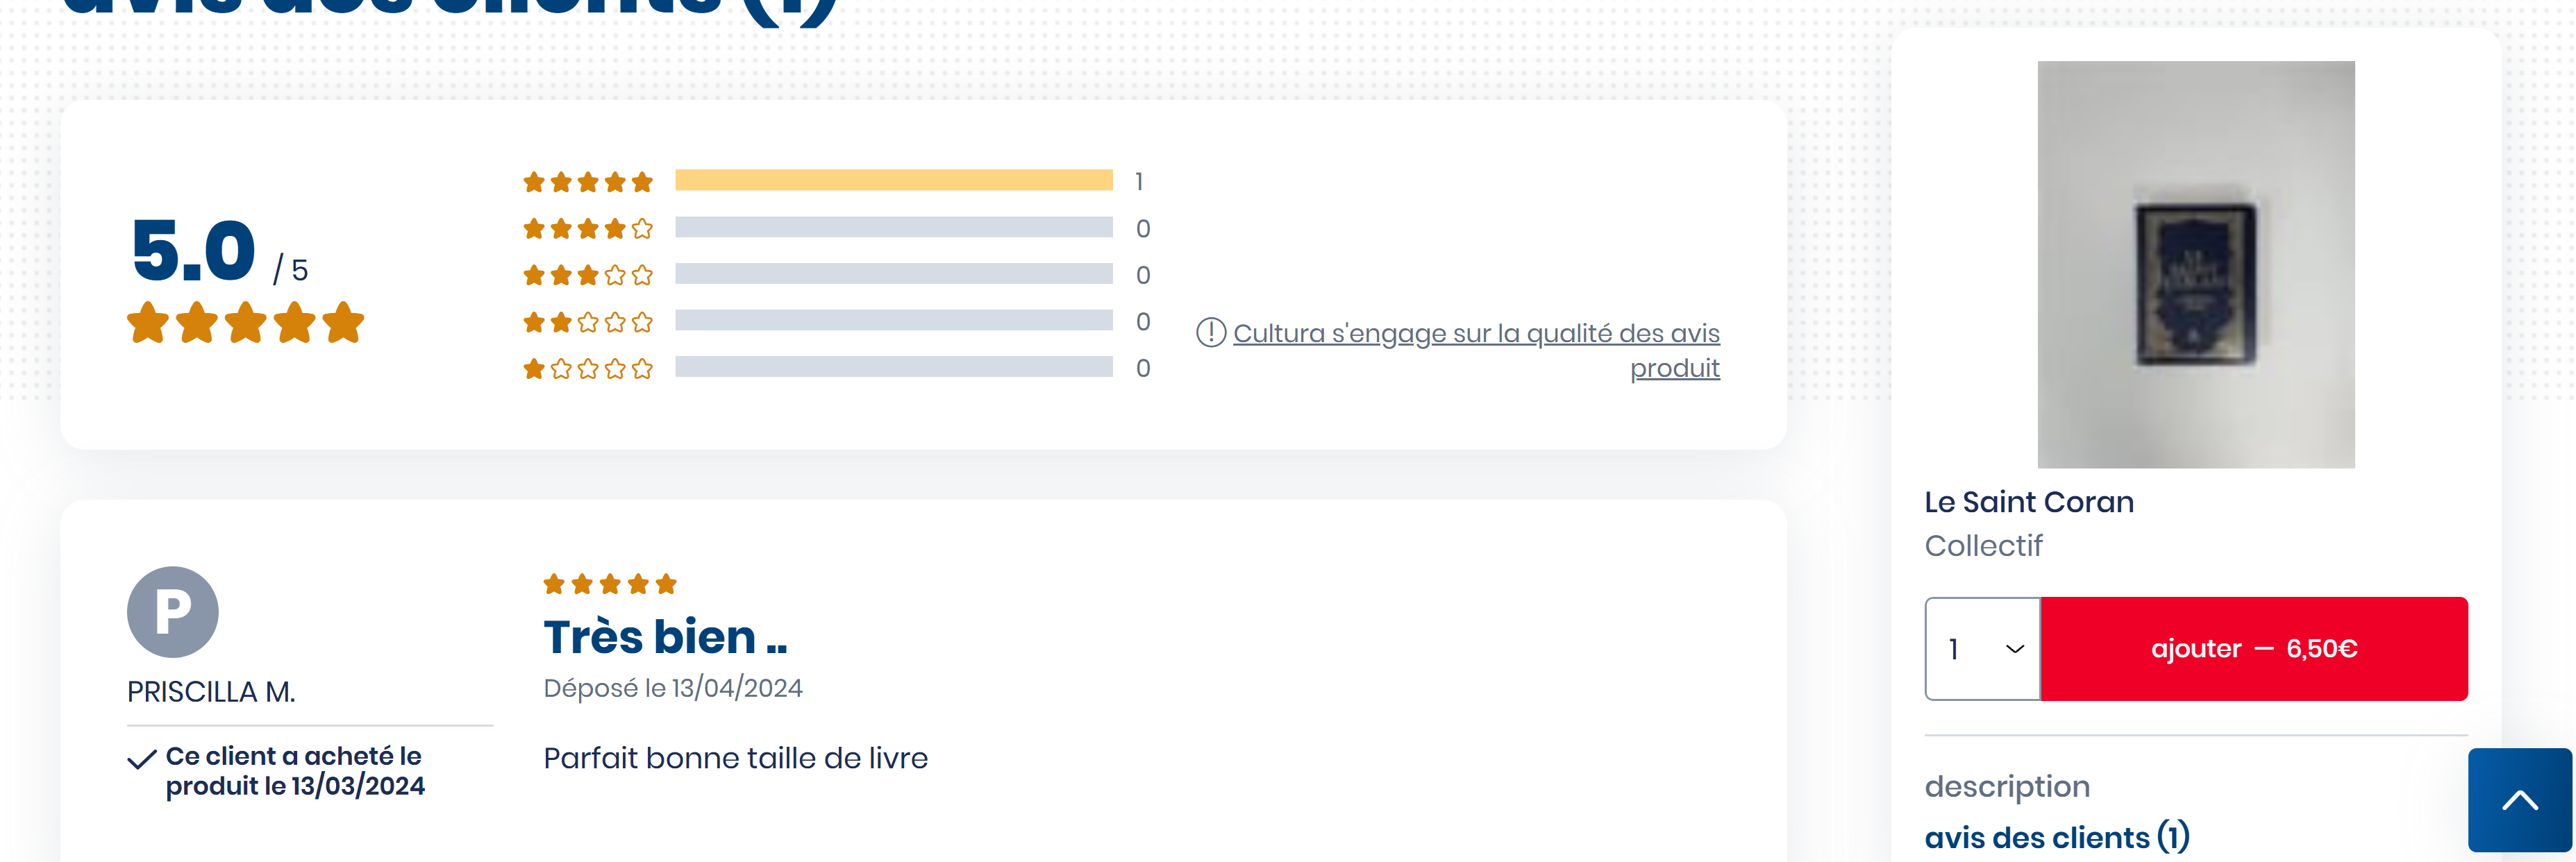Click the scroll-to-top arrow button
2576x862 pixels.
coord(2520,799)
